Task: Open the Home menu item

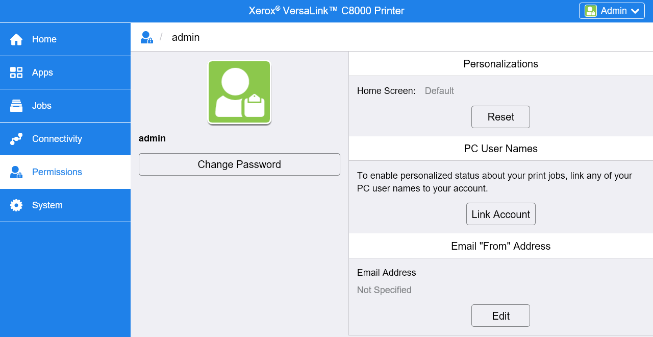Action: 44,39
